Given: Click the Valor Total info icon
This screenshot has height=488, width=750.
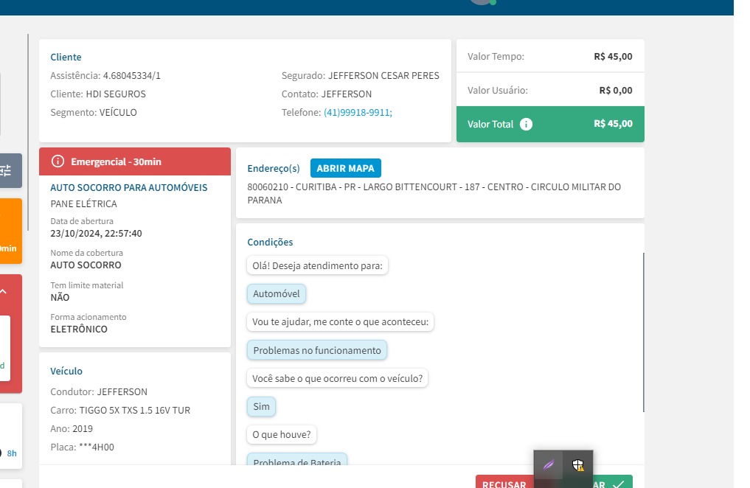Looking at the screenshot, I should [x=526, y=125].
